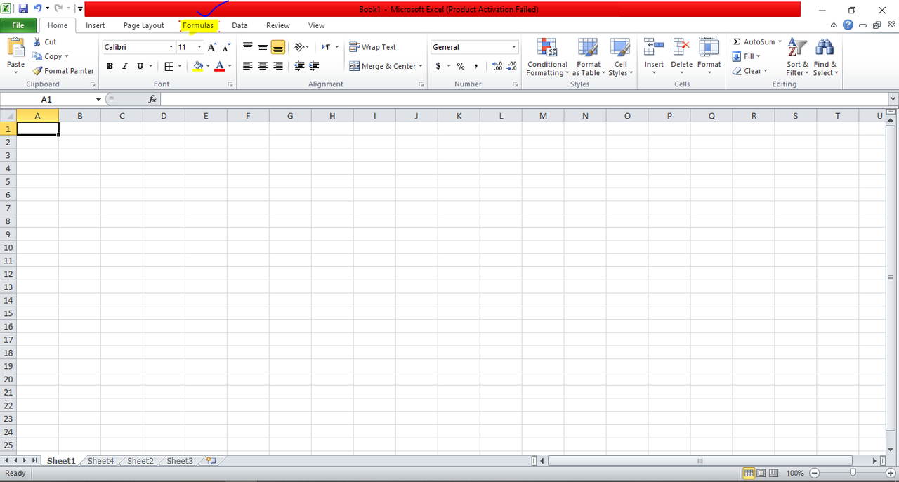Screen dimensions: 899x482
Task: Click the Top Align icon
Action: click(247, 47)
